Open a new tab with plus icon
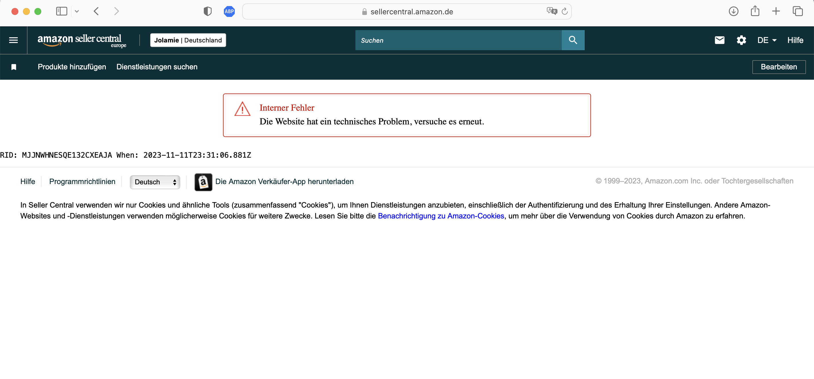The image size is (814, 379). point(776,11)
